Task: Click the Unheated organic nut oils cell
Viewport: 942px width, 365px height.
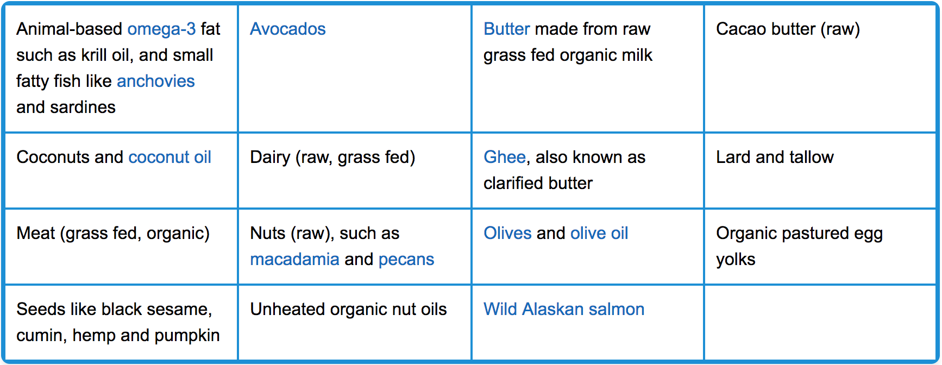Action: tap(355, 322)
